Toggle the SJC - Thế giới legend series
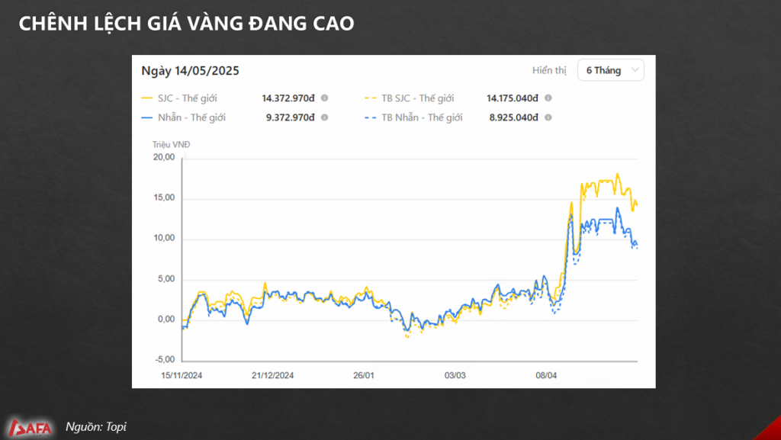The image size is (781, 440). (x=179, y=98)
